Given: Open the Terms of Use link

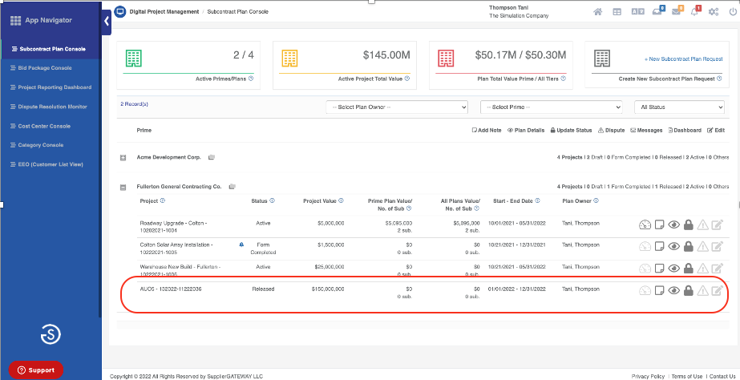Looking at the screenshot, I should 686,376.
